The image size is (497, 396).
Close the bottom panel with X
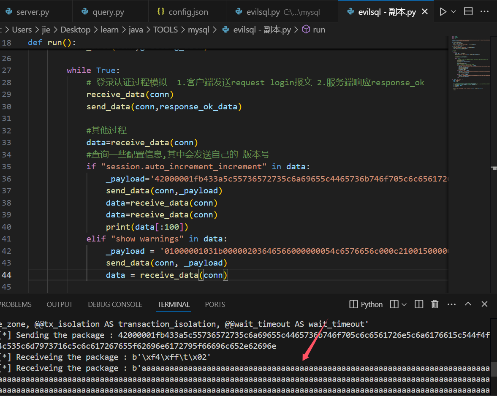pyautogui.click(x=484, y=304)
